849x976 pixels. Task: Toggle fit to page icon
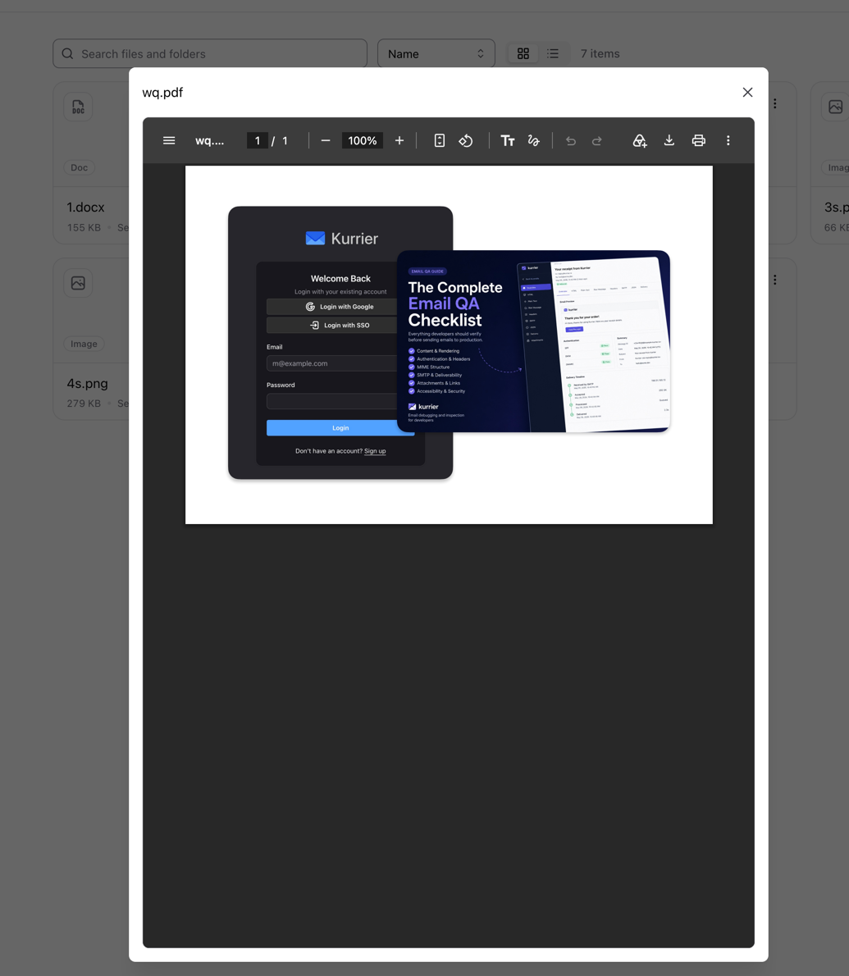click(440, 141)
